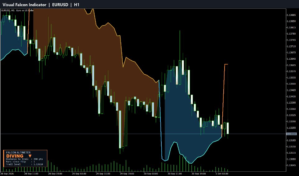
Task: Click the 1.13080 price axis label
Action: pyautogui.click(x=291, y=159)
